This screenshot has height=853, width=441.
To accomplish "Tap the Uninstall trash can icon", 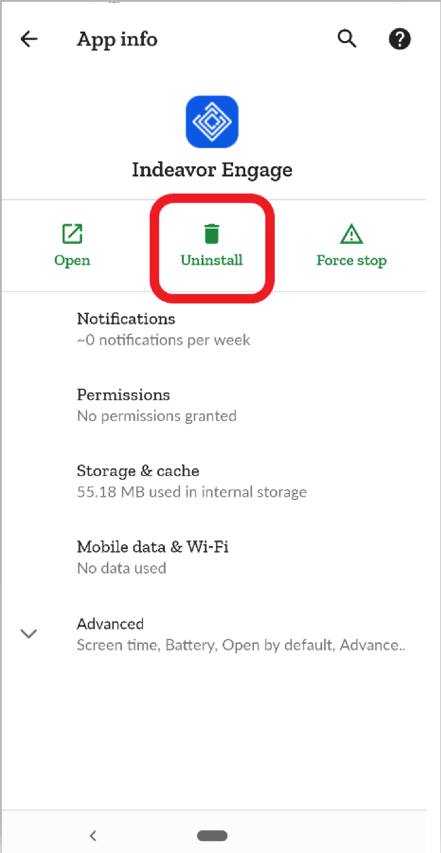I will click(212, 233).
